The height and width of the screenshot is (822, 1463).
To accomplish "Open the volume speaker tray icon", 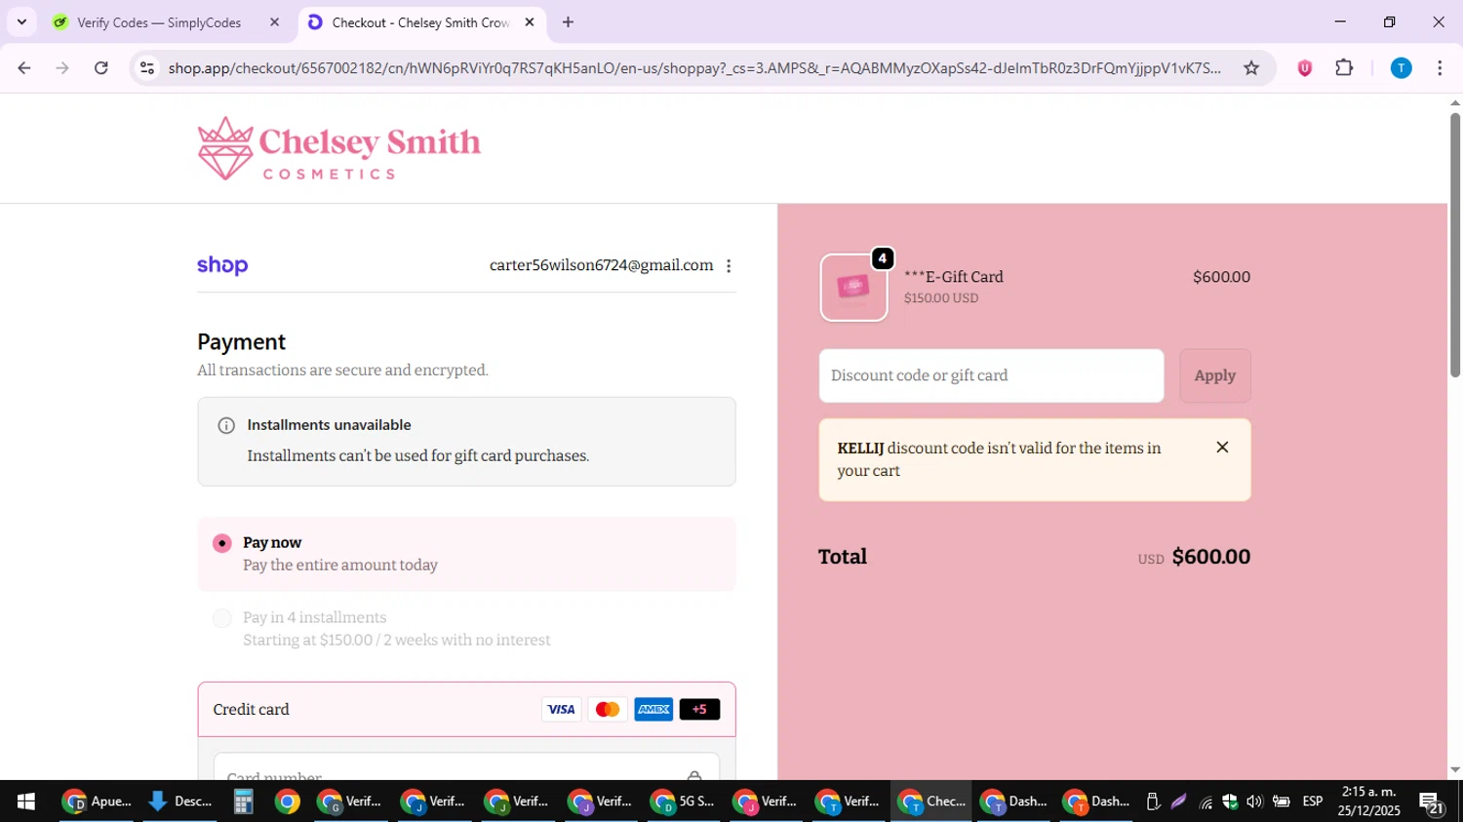I will click(1254, 802).
